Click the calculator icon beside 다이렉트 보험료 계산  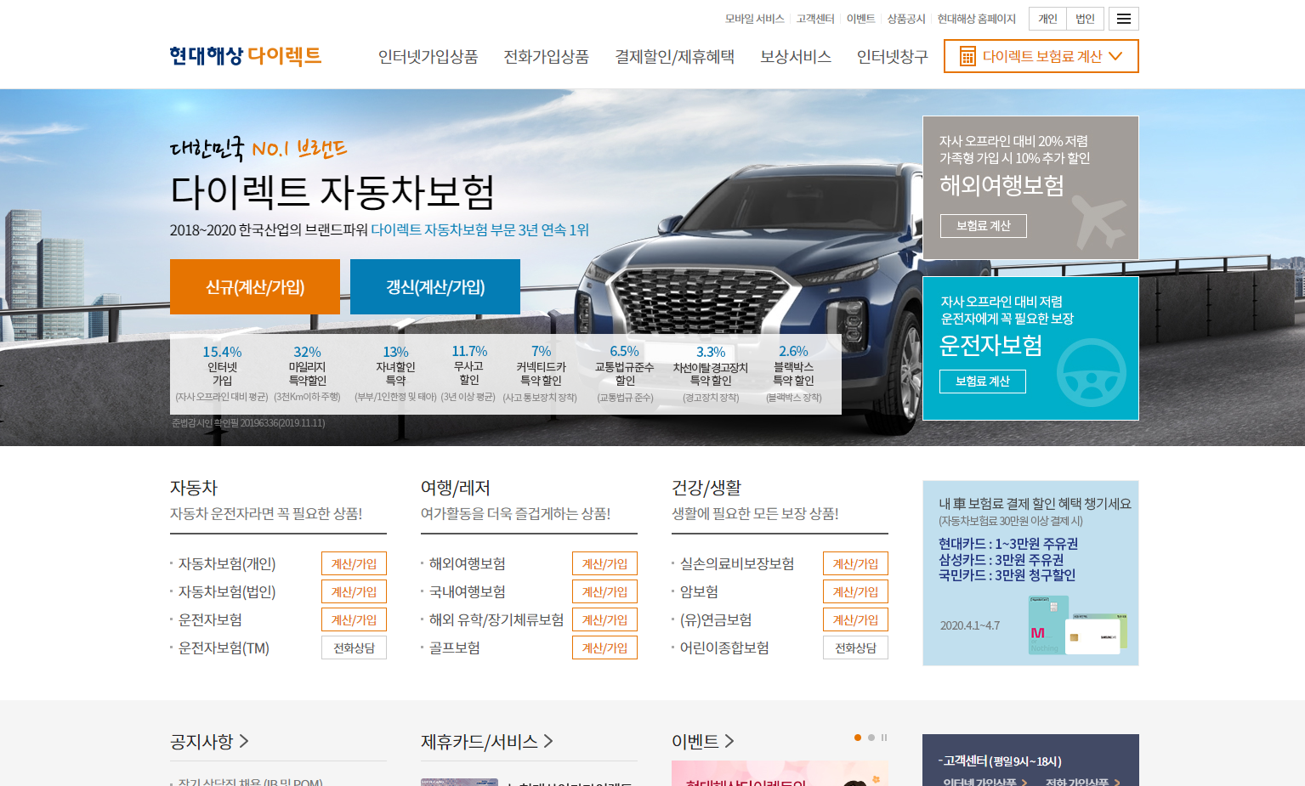(967, 56)
